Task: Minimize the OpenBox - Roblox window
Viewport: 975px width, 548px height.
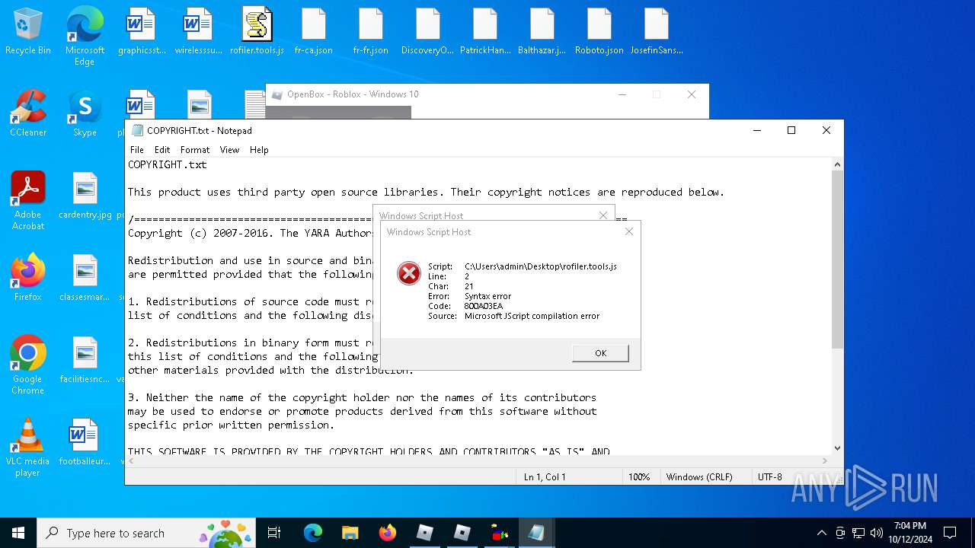Action: (x=622, y=94)
